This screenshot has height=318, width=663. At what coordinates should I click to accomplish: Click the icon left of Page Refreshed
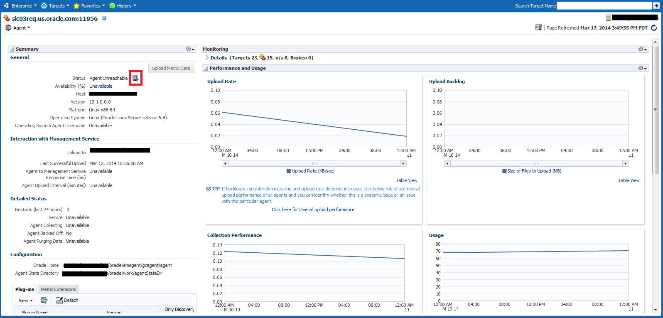coord(539,27)
